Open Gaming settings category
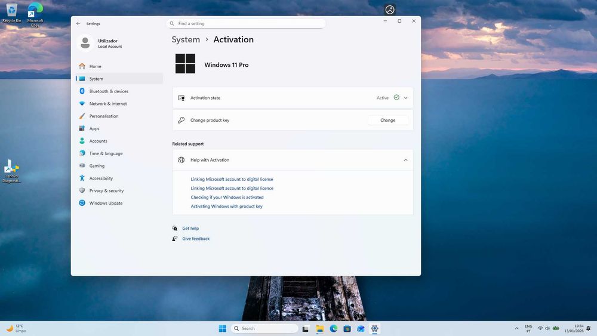 (x=119, y=166)
